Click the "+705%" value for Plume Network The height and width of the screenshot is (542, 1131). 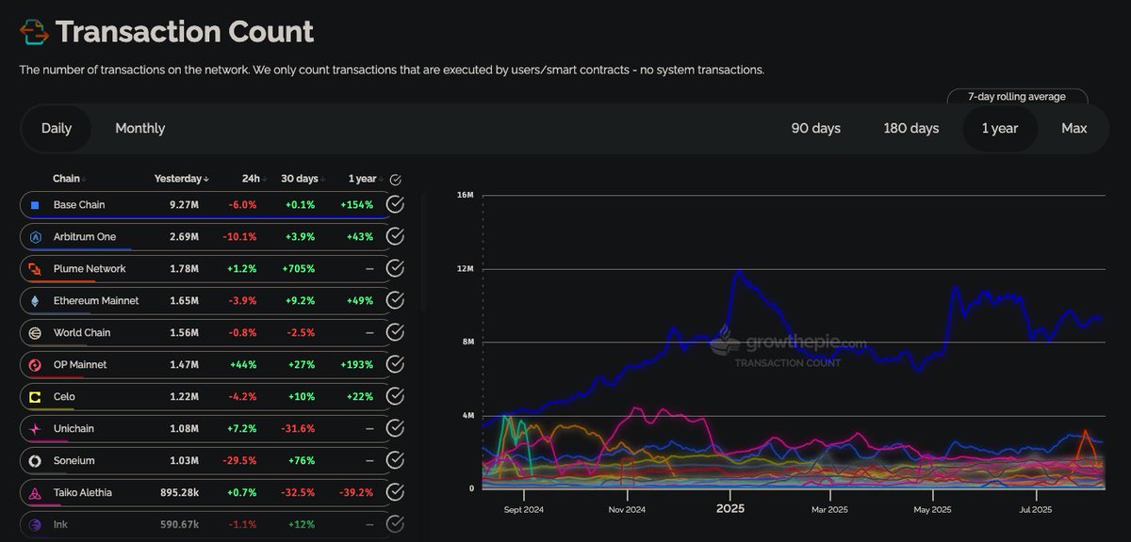(x=299, y=269)
